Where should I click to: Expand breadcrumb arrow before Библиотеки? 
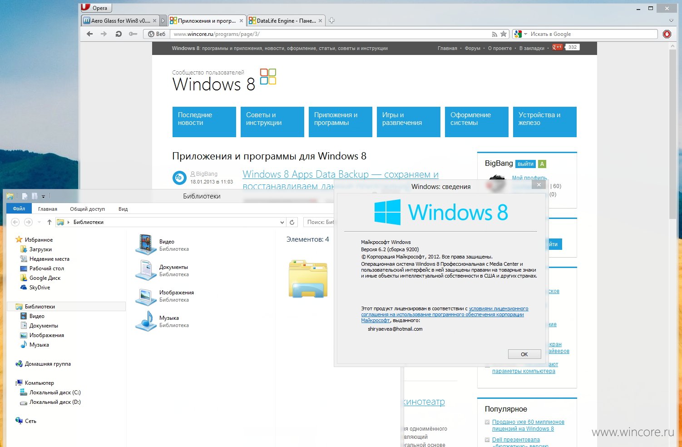pos(69,222)
